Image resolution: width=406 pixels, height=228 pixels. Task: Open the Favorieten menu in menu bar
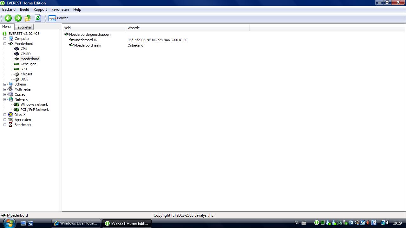coord(60,9)
